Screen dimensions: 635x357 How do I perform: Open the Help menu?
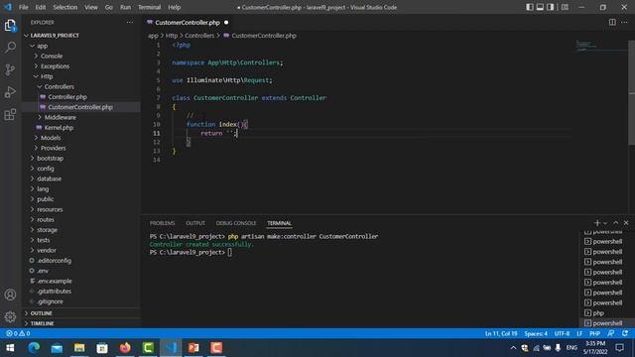click(x=175, y=7)
